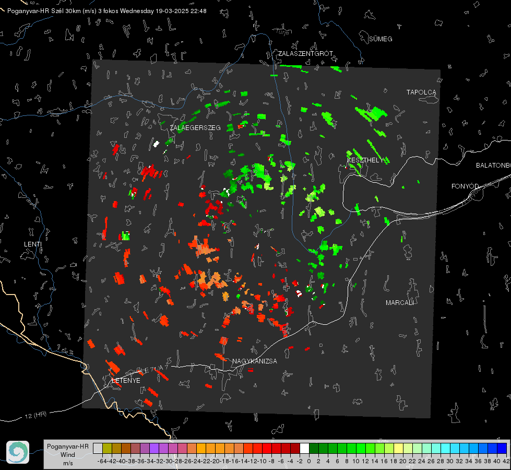
Task: Choose the yellow swatch between 18 and 20
Action: (x=399, y=449)
